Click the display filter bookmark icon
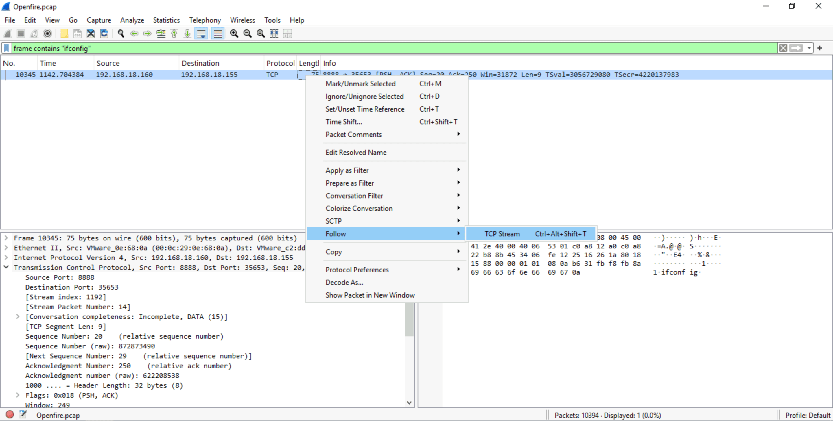This screenshot has height=421, width=833. [x=6, y=49]
